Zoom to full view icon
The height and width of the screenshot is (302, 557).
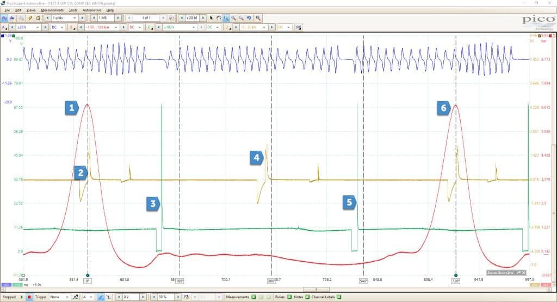(258, 18)
